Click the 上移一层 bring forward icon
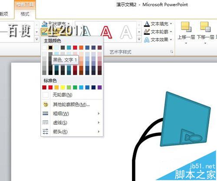 click(x=186, y=27)
